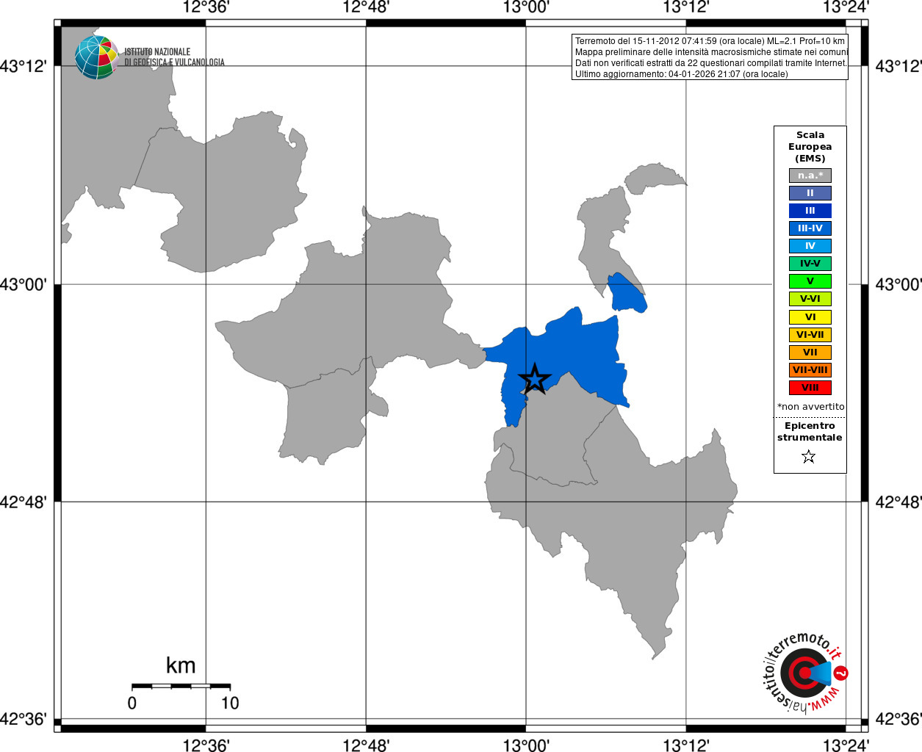Select the n.a. gray legend swatch
This screenshot has width=922, height=752.
coord(810,176)
